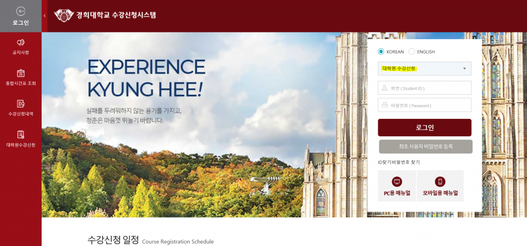This screenshot has height=246, width=527.
Task: Open the 종합시간표 조회 calendar icon
Action: click(21, 73)
